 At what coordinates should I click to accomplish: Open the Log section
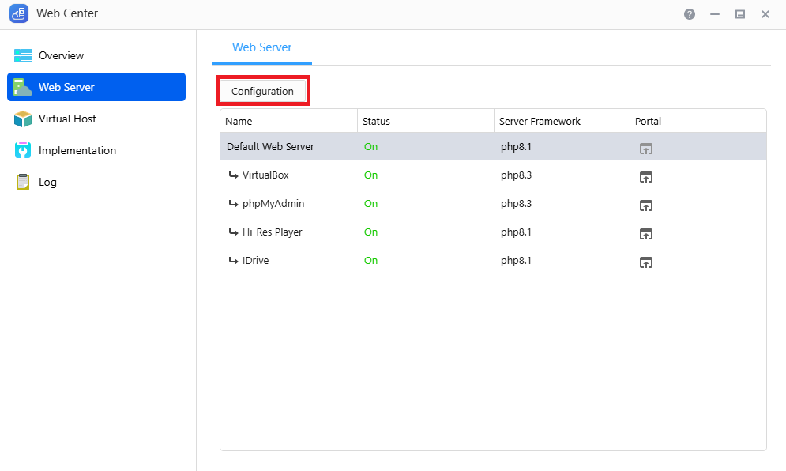[x=96, y=182]
